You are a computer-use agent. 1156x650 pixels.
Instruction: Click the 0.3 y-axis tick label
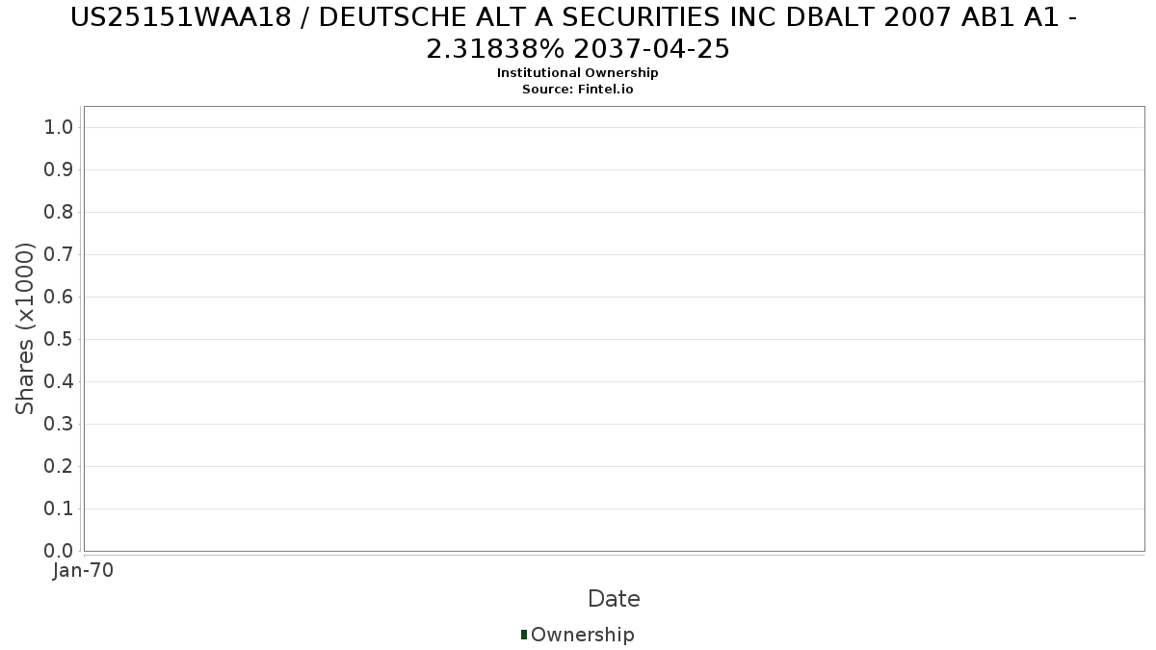coord(60,425)
